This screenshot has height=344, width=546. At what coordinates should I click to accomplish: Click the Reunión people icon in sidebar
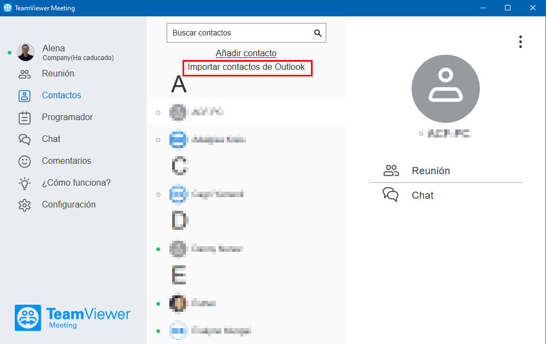(x=25, y=74)
